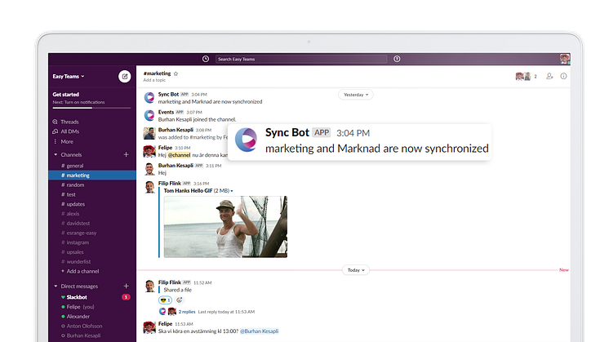Click the @channel mention in Felipe's message

(x=179, y=155)
